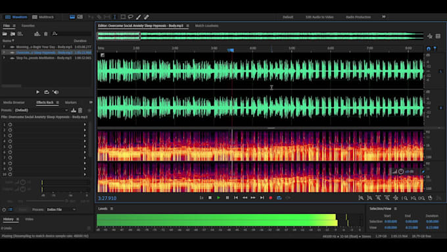Viewport: 447px width, 252px height.
Task: Open the Process Entire File dropdown
Action: tap(61, 209)
